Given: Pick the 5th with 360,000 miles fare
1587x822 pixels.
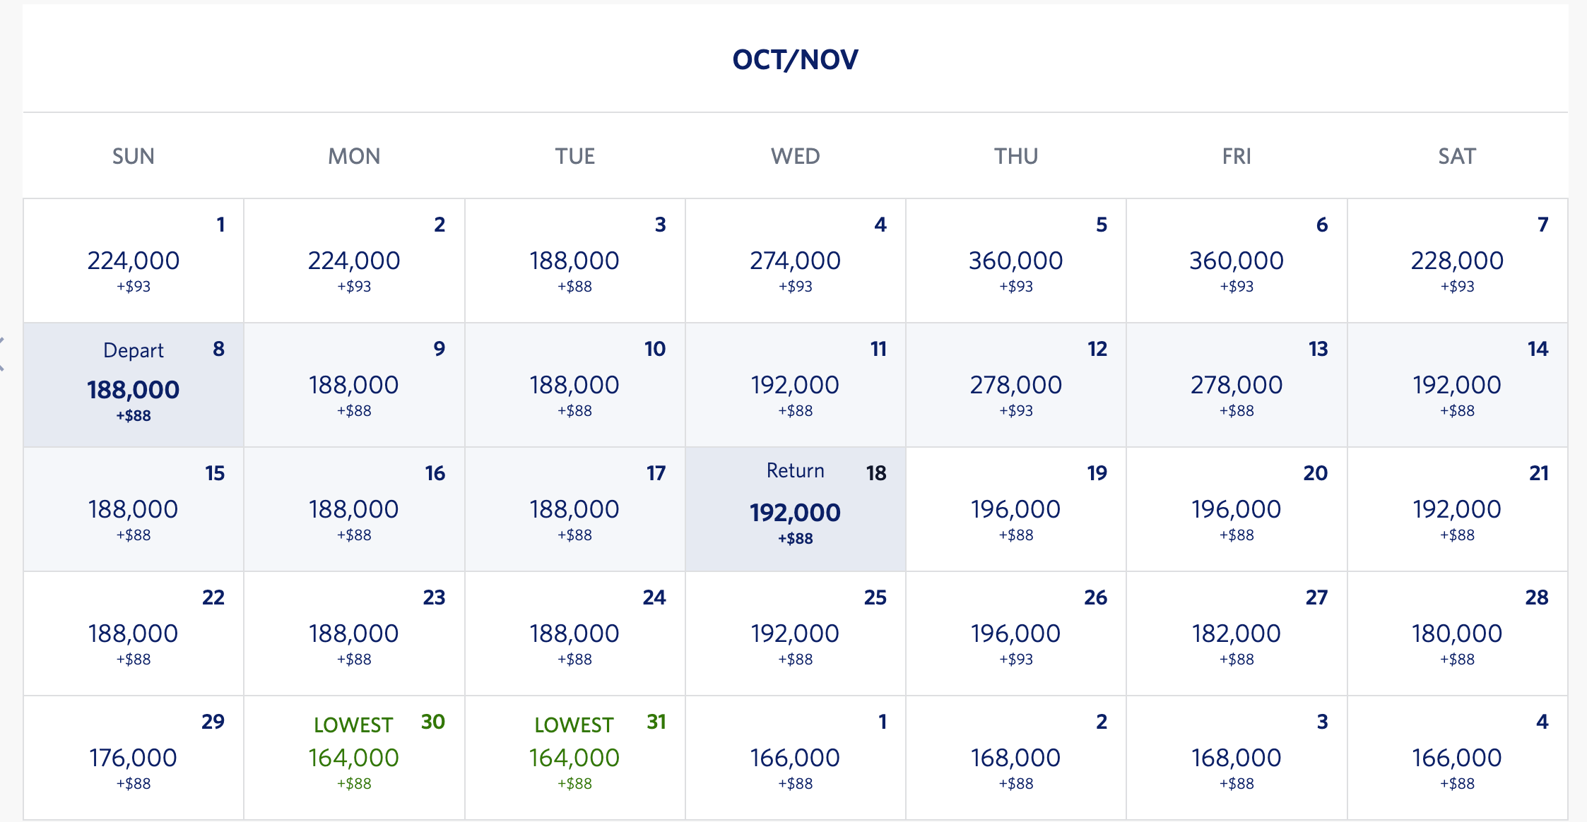Looking at the screenshot, I should point(1016,261).
